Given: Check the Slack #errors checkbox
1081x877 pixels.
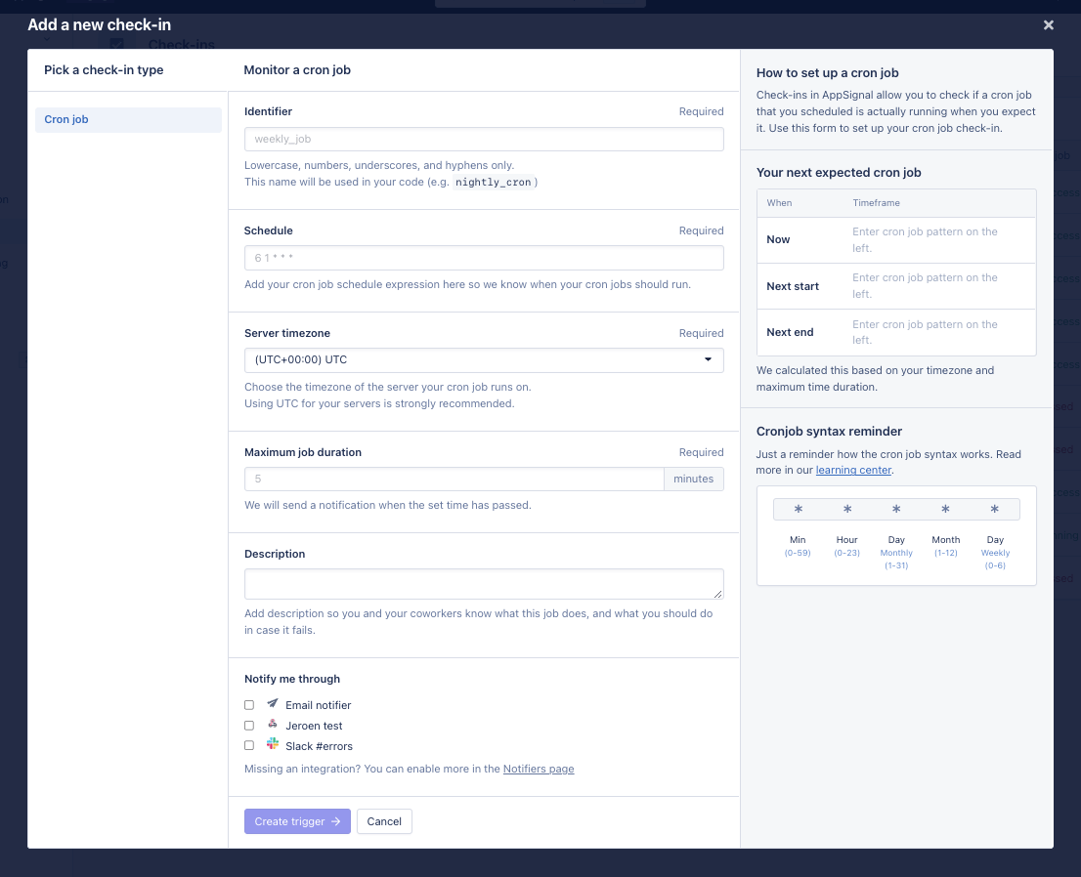Looking at the screenshot, I should coord(249,745).
